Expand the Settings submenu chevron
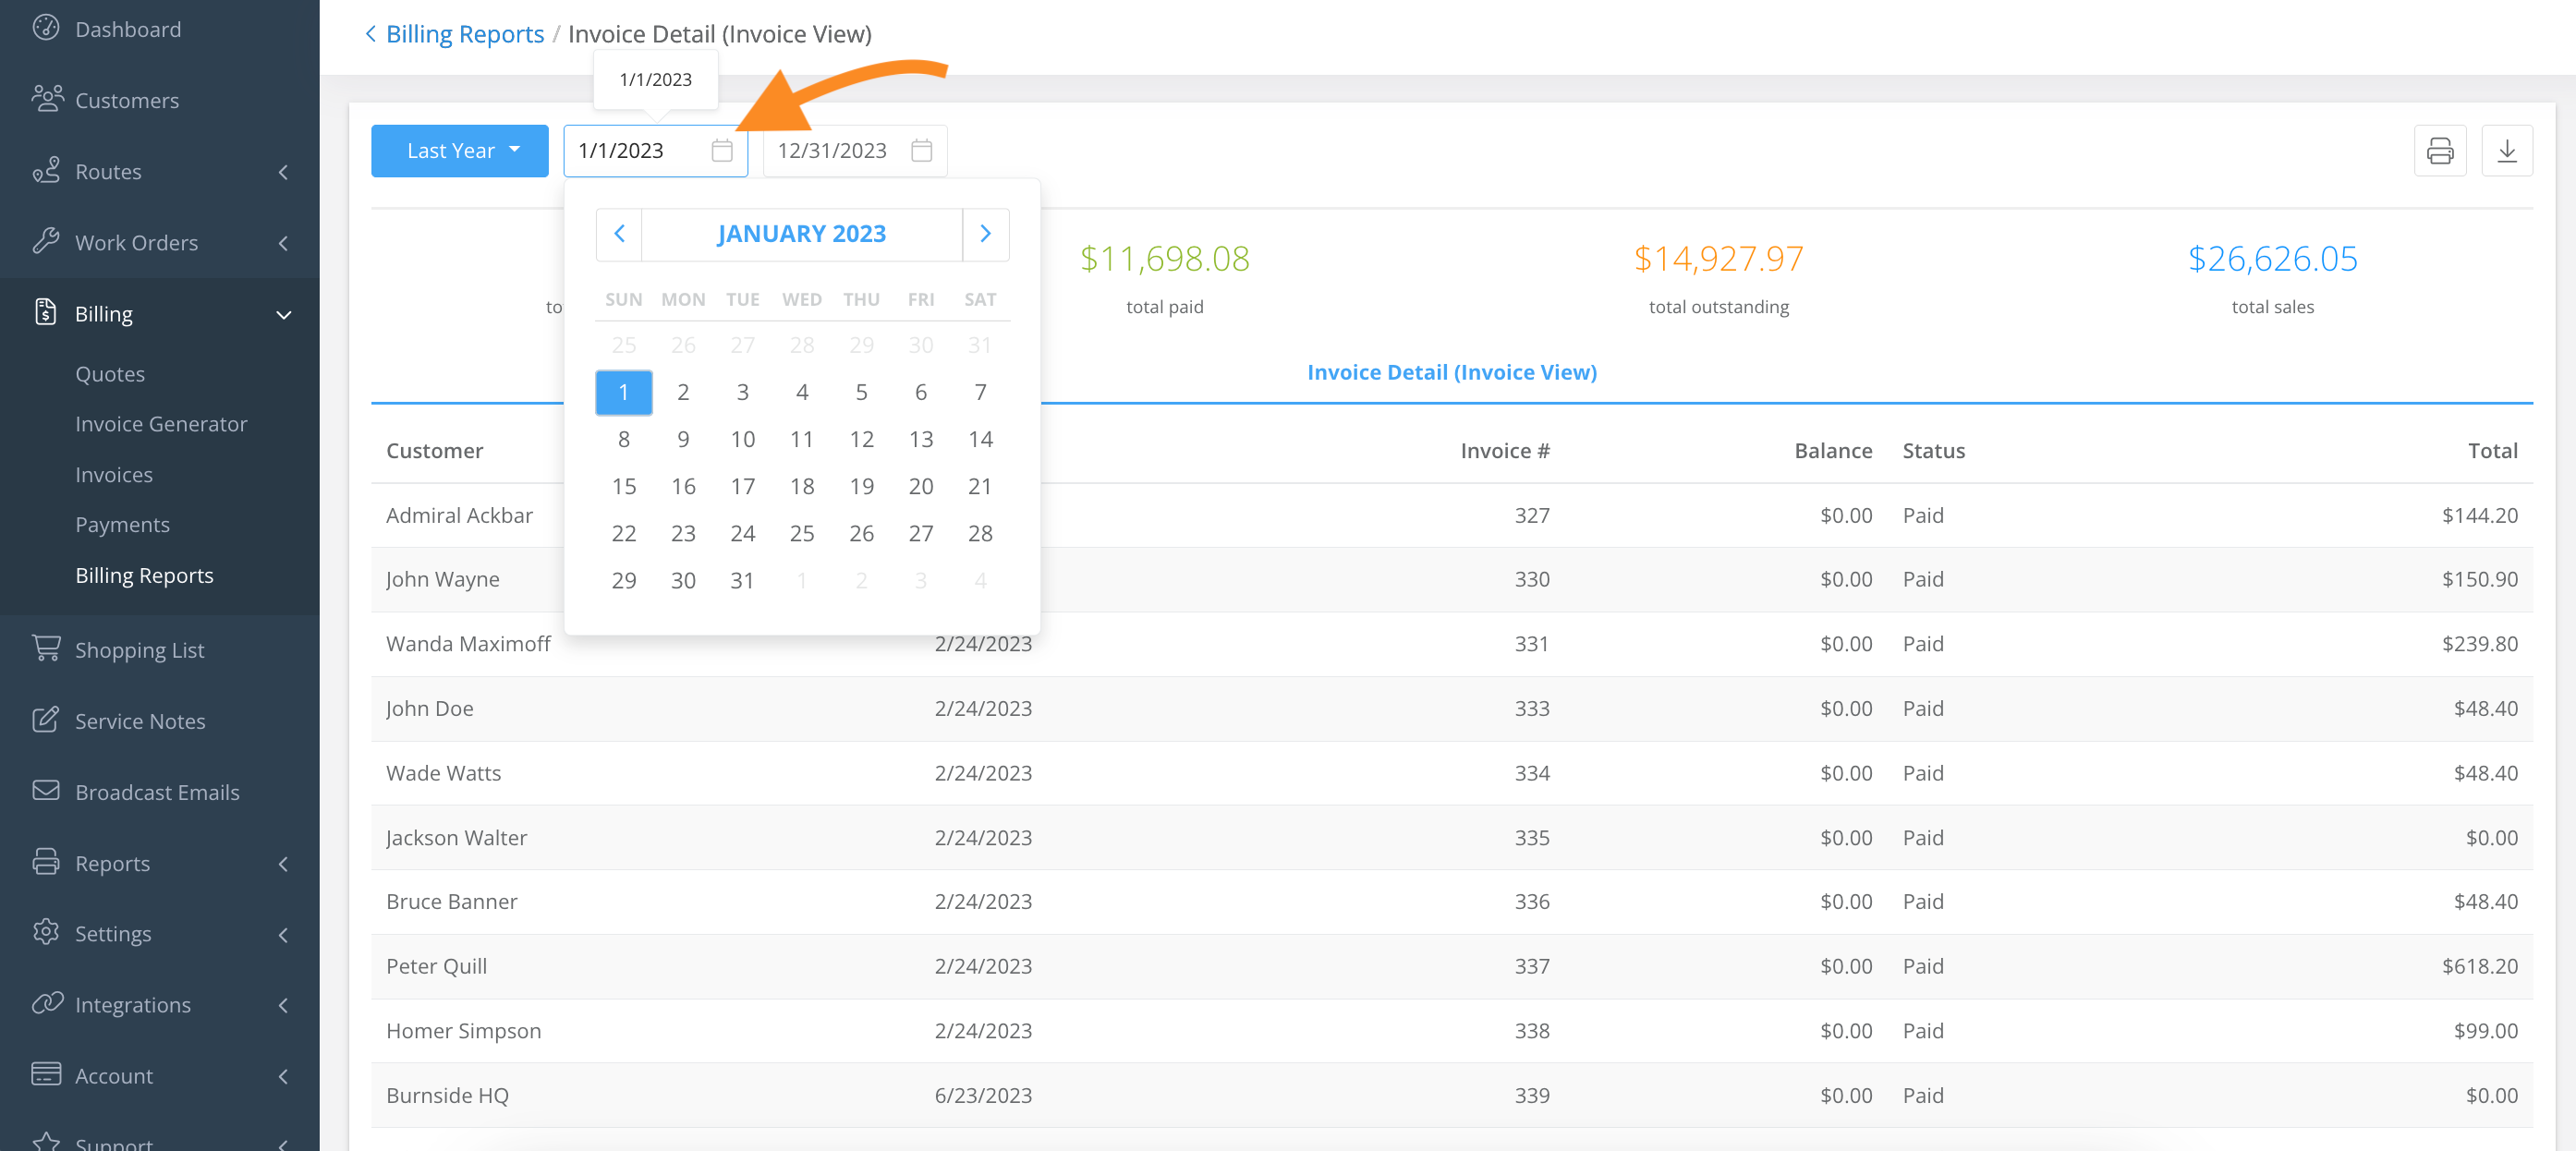The height and width of the screenshot is (1151, 2576). pos(284,935)
